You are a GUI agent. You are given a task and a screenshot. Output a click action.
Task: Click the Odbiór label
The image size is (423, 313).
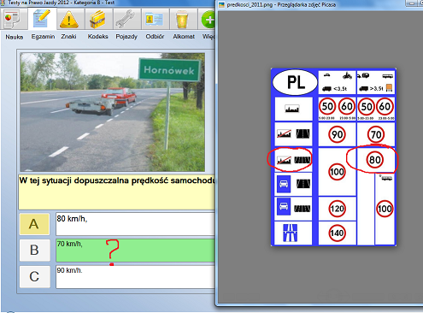pos(155,37)
